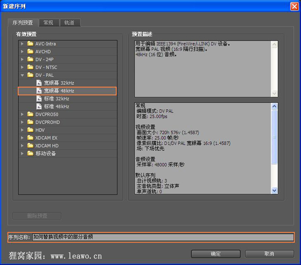Click the 取消 button
This screenshot has height=265, width=301.
pyautogui.click(x=269, y=254)
